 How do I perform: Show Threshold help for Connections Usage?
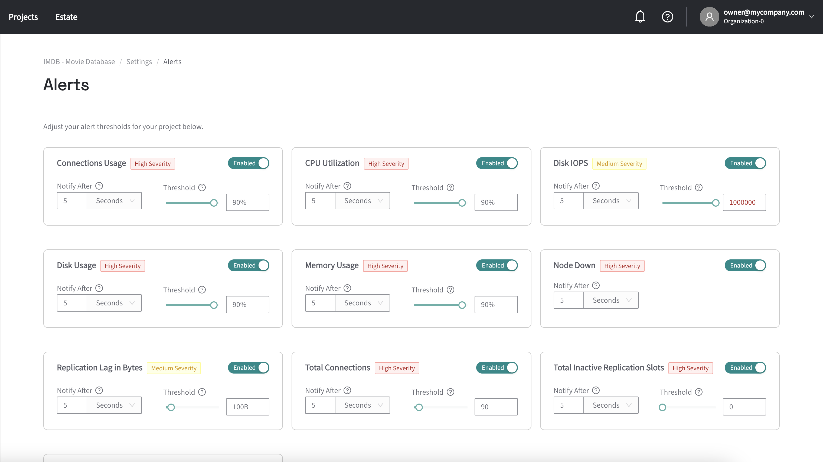pyautogui.click(x=202, y=187)
